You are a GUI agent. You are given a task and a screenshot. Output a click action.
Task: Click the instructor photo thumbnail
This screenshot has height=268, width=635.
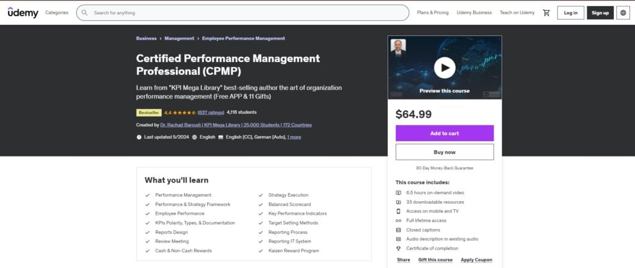click(398, 47)
